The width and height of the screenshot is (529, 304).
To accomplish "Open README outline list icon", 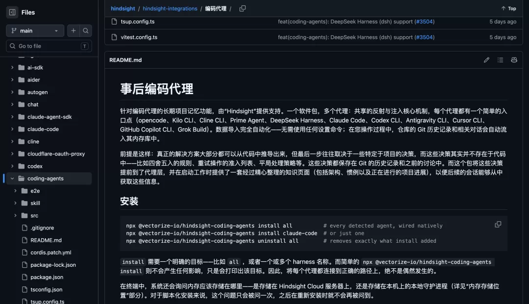I will coord(500,60).
